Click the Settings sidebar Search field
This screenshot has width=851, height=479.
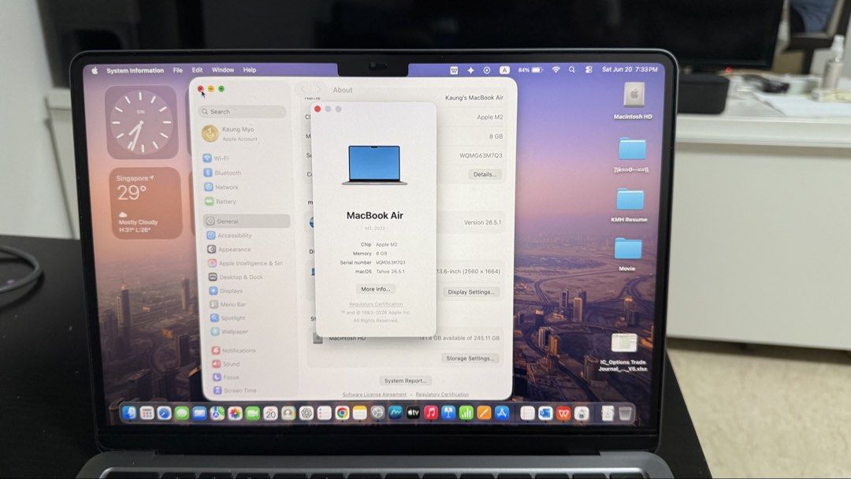pos(242,112)
